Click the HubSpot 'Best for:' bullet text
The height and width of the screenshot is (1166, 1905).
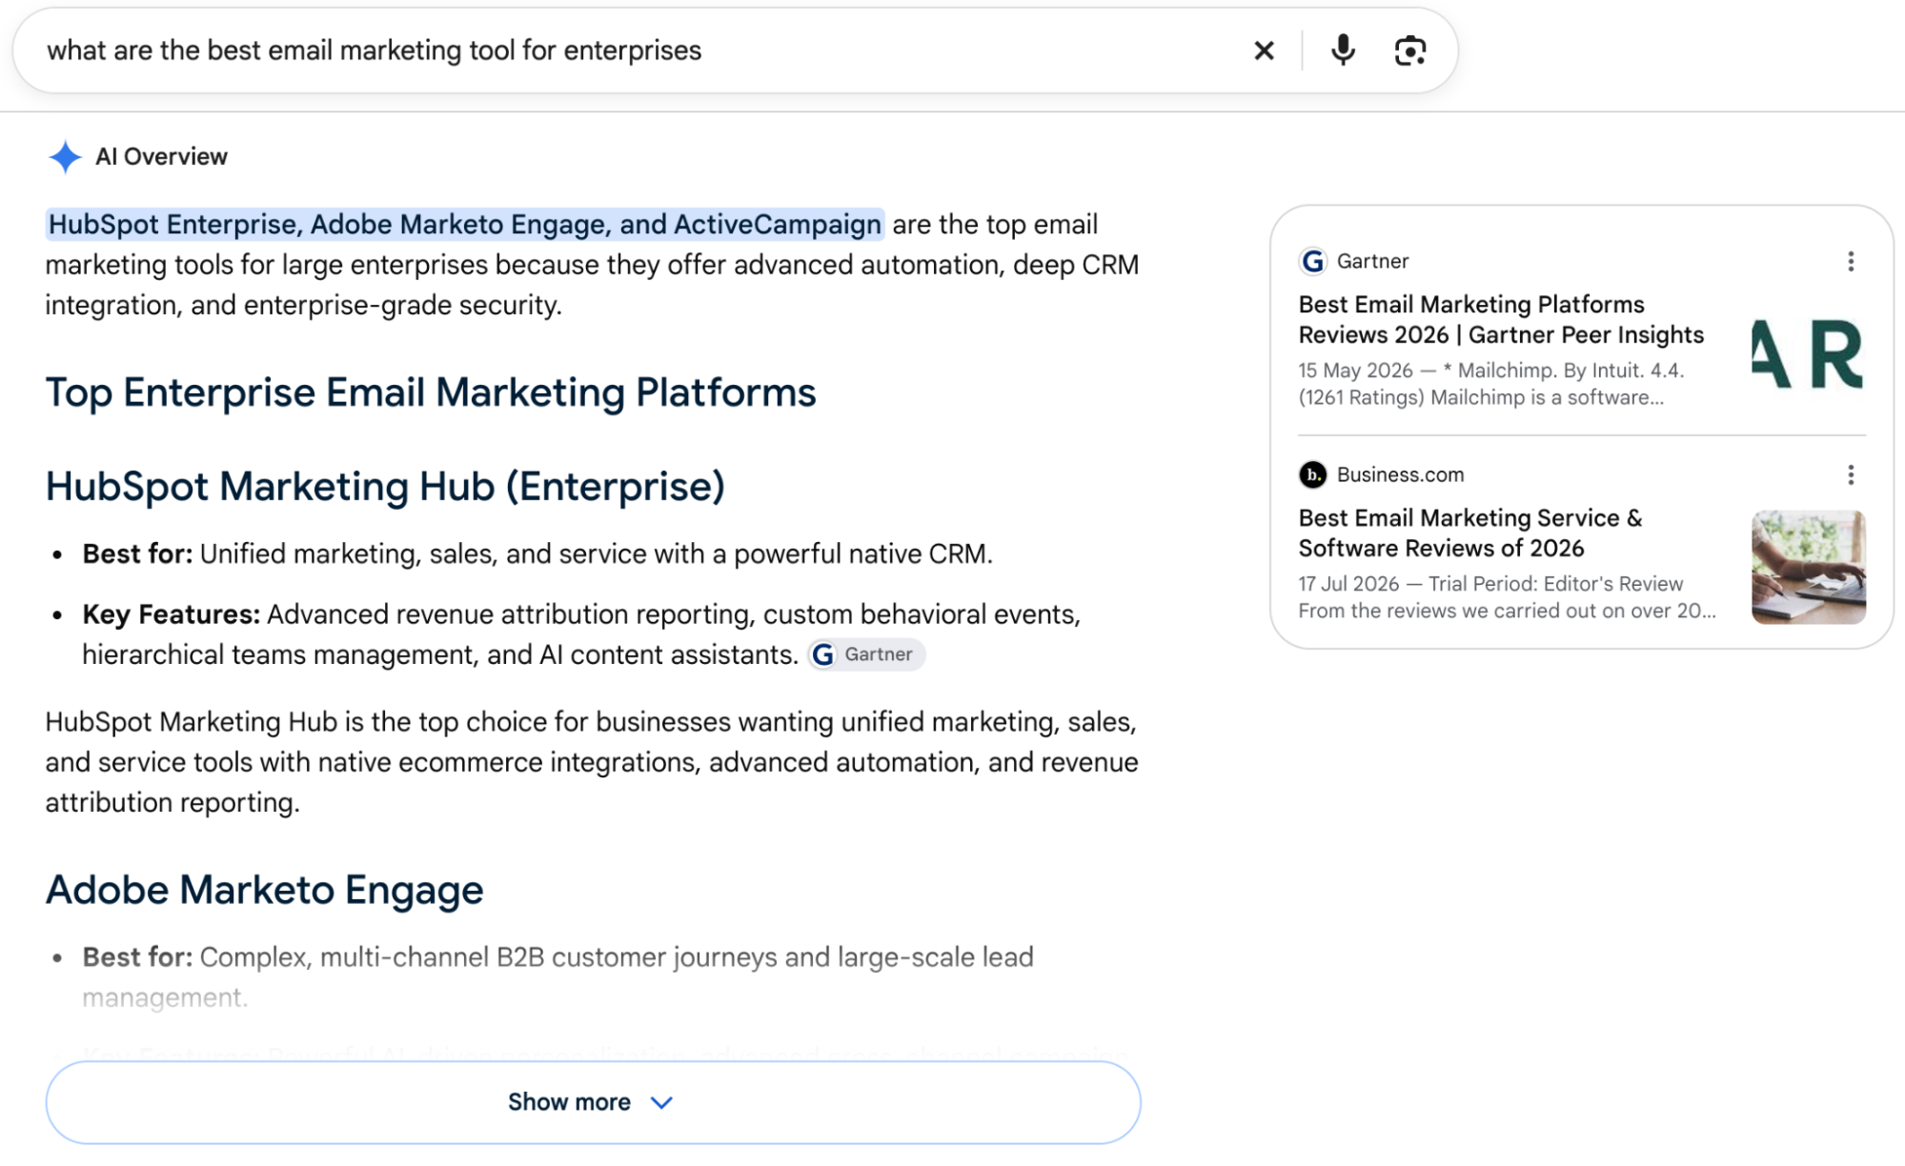pyautogui.click(x=537, y=554)
